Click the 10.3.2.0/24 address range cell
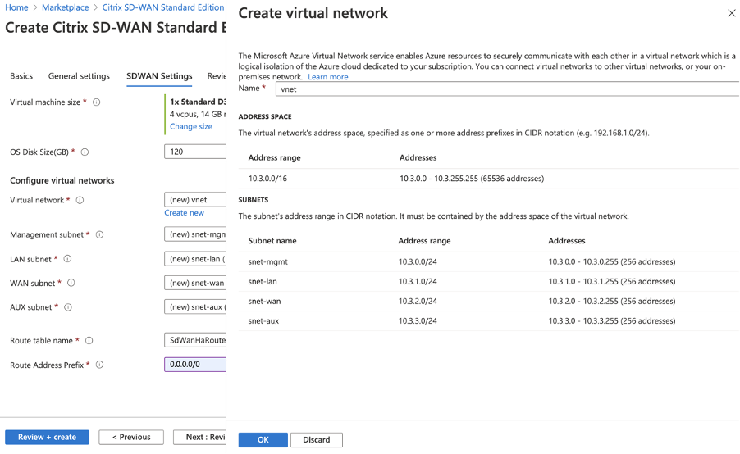 coord(418,302)
